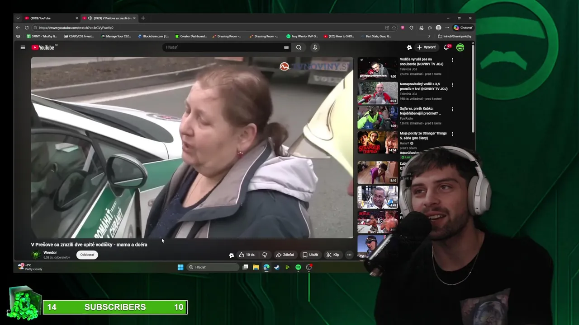This screenshot has width=579, height=325.
Task: Bookmark this page with star icon
Action: click(x=394, y=28)
